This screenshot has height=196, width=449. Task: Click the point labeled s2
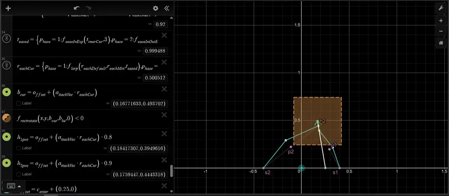pyautogui.click(x=264, y=168)
